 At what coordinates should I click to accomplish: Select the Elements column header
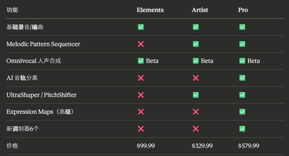click(150, 10)
